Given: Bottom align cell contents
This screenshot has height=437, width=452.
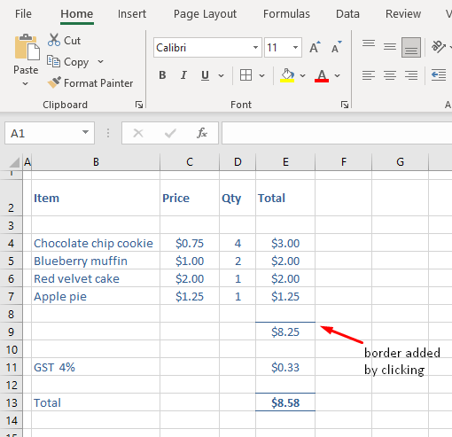Looking at the screenshot, I should coord(411,47).
